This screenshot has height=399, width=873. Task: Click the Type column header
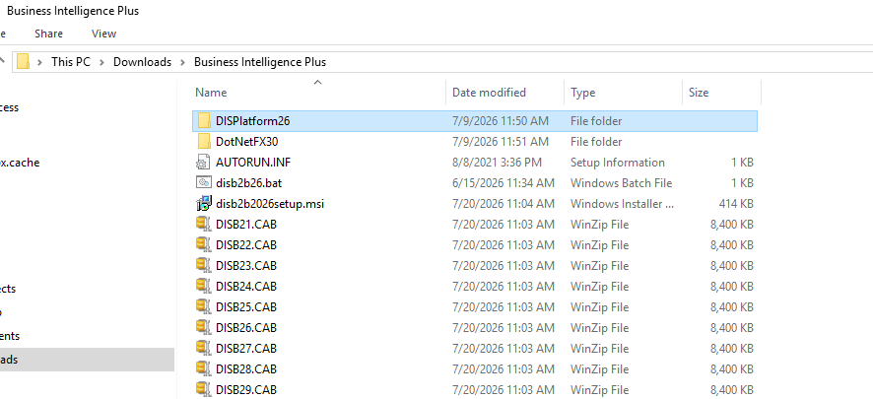(623, 93)
